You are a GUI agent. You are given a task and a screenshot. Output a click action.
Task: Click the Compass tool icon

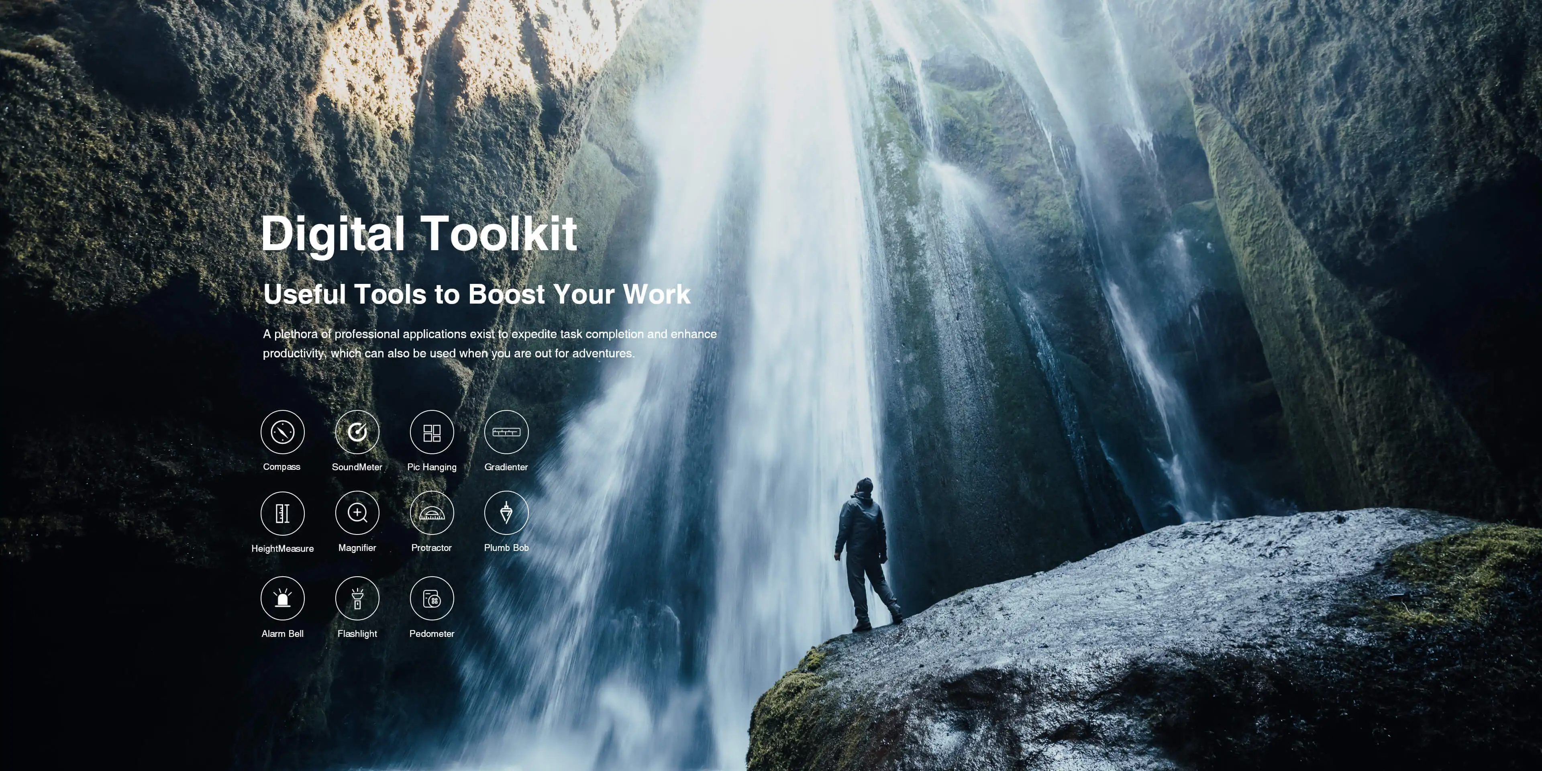(x=283, y=432)
